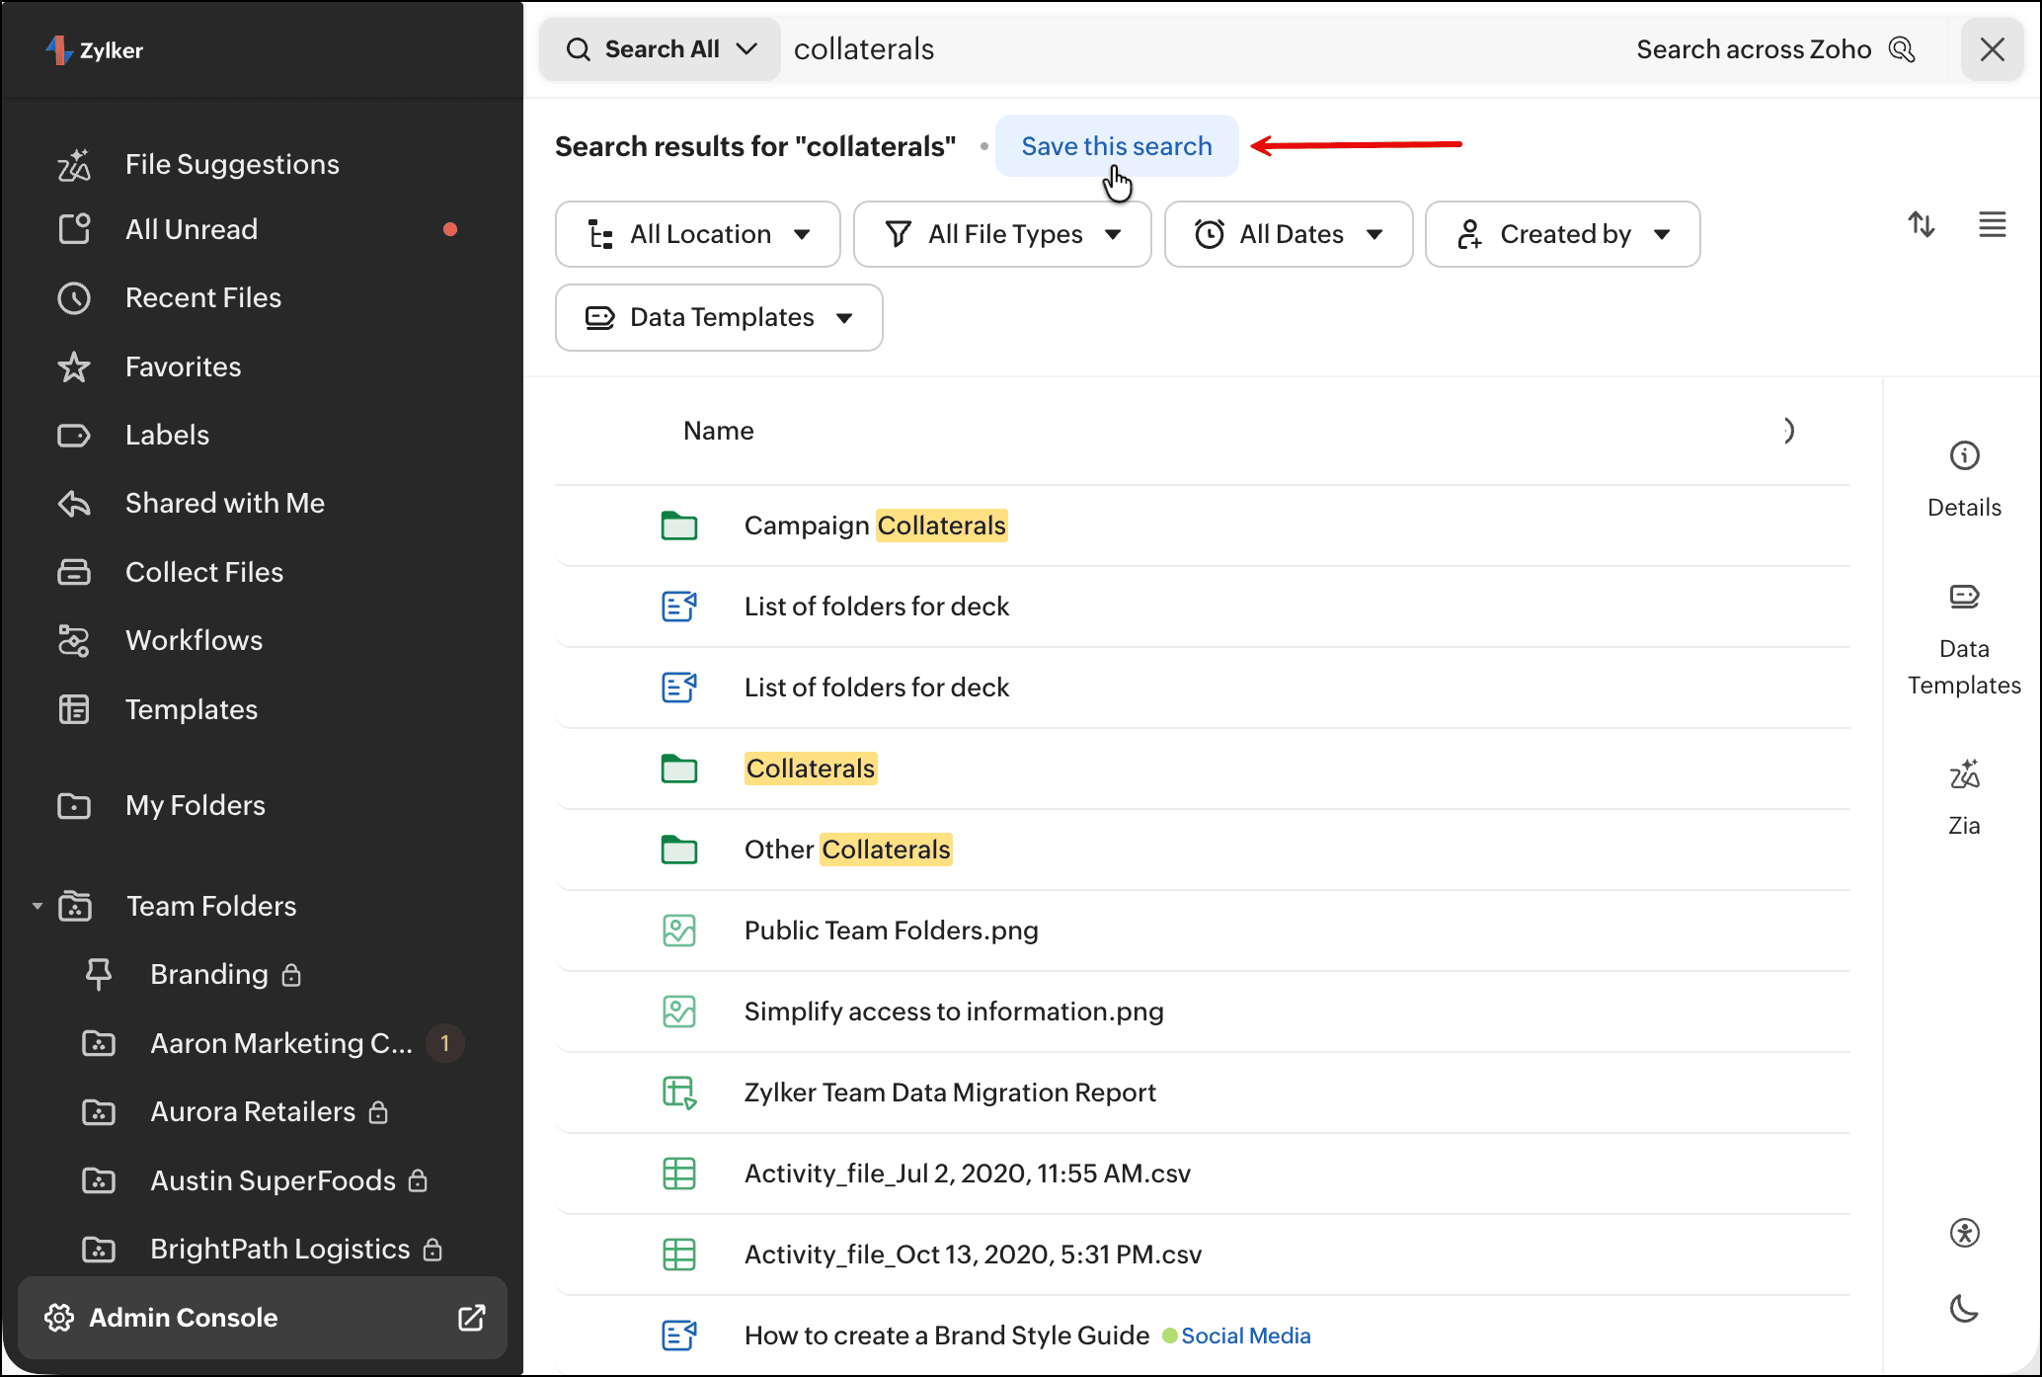This screenshot has width=2042, height=1377.
Task: Click the pin icon beside Branding
Action: 99,974
